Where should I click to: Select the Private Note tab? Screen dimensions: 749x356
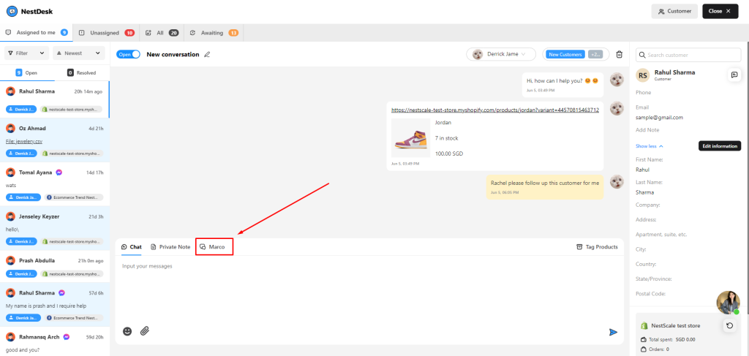click(x=170, y=247)
